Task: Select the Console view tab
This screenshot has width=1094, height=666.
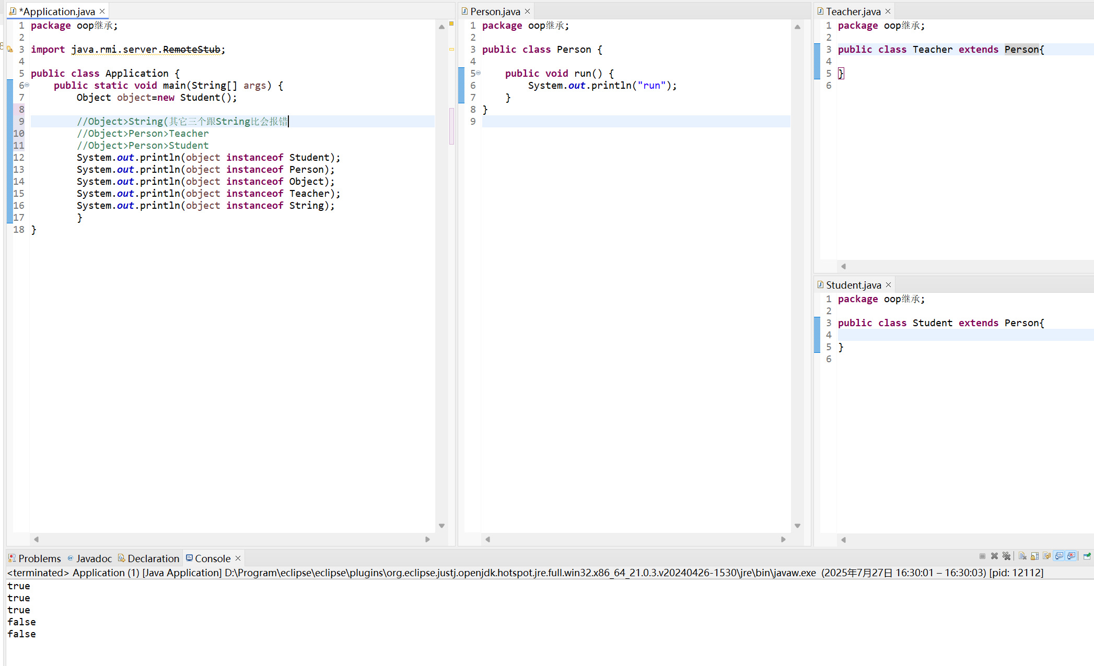Action: [x=213, y=558]
